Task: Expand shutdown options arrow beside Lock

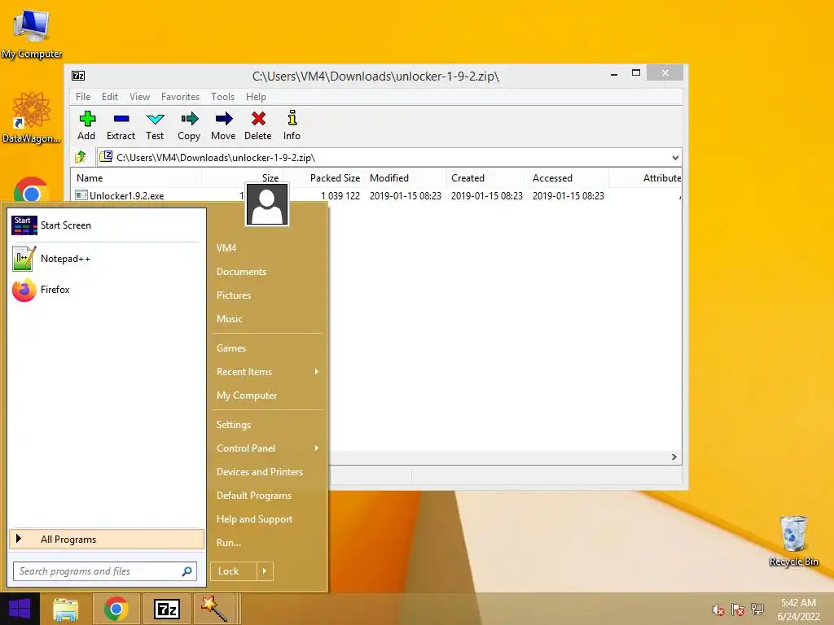Action: point(265,571)
